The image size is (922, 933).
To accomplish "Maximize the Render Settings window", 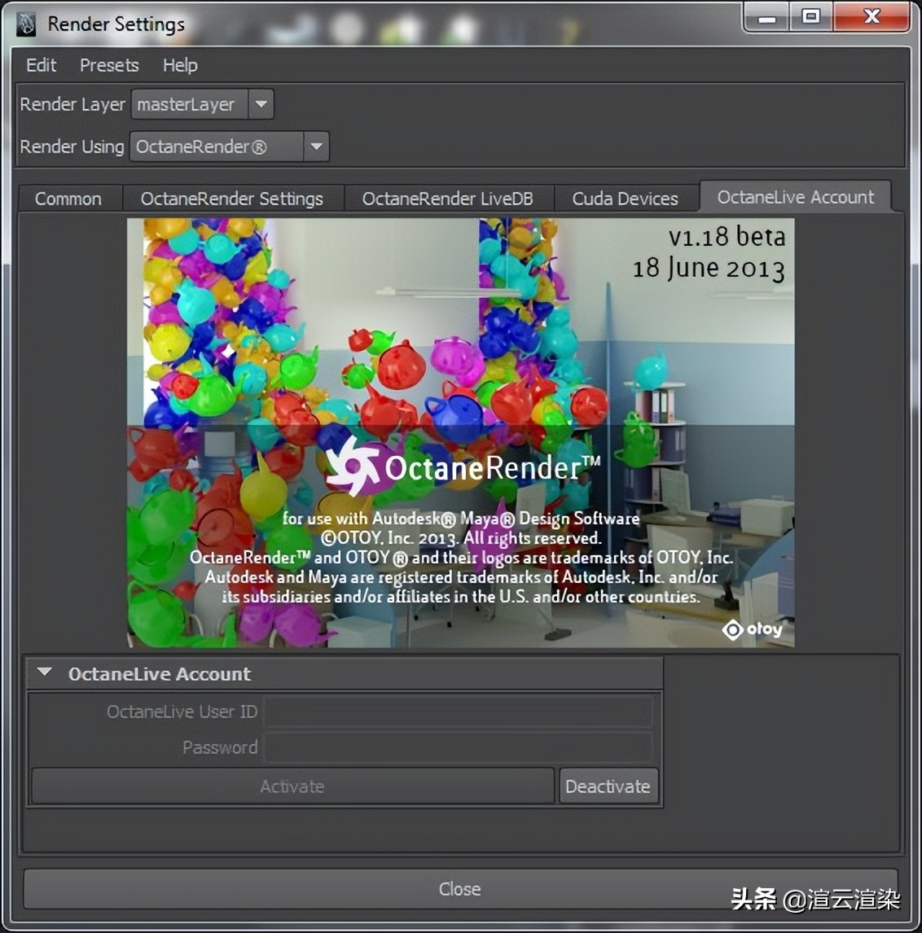I will pyautogui.click(x=811, y=18).
